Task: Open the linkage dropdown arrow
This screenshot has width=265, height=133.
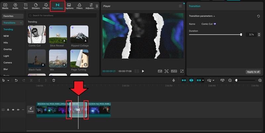Action: (x=203, y=81)
